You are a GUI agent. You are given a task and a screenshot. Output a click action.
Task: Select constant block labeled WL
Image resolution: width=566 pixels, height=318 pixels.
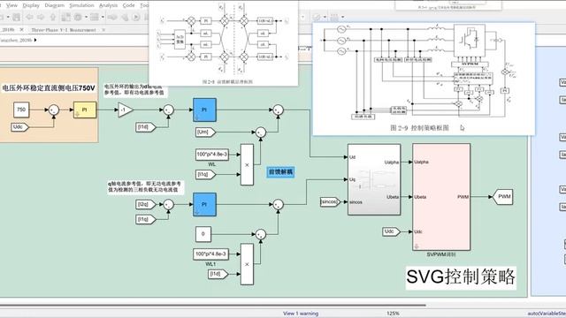(212, 155)
